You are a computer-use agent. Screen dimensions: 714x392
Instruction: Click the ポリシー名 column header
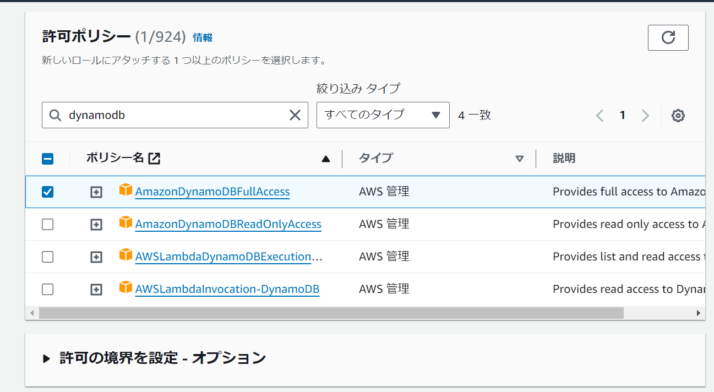(115, 158)
